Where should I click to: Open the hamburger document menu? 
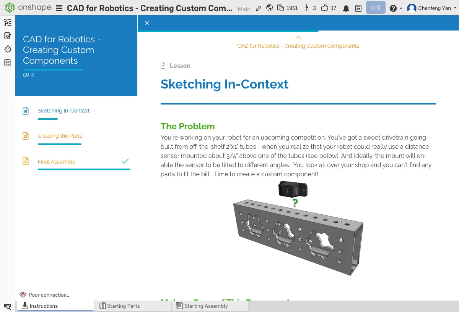pyautogui.click(x=59, y=8)
